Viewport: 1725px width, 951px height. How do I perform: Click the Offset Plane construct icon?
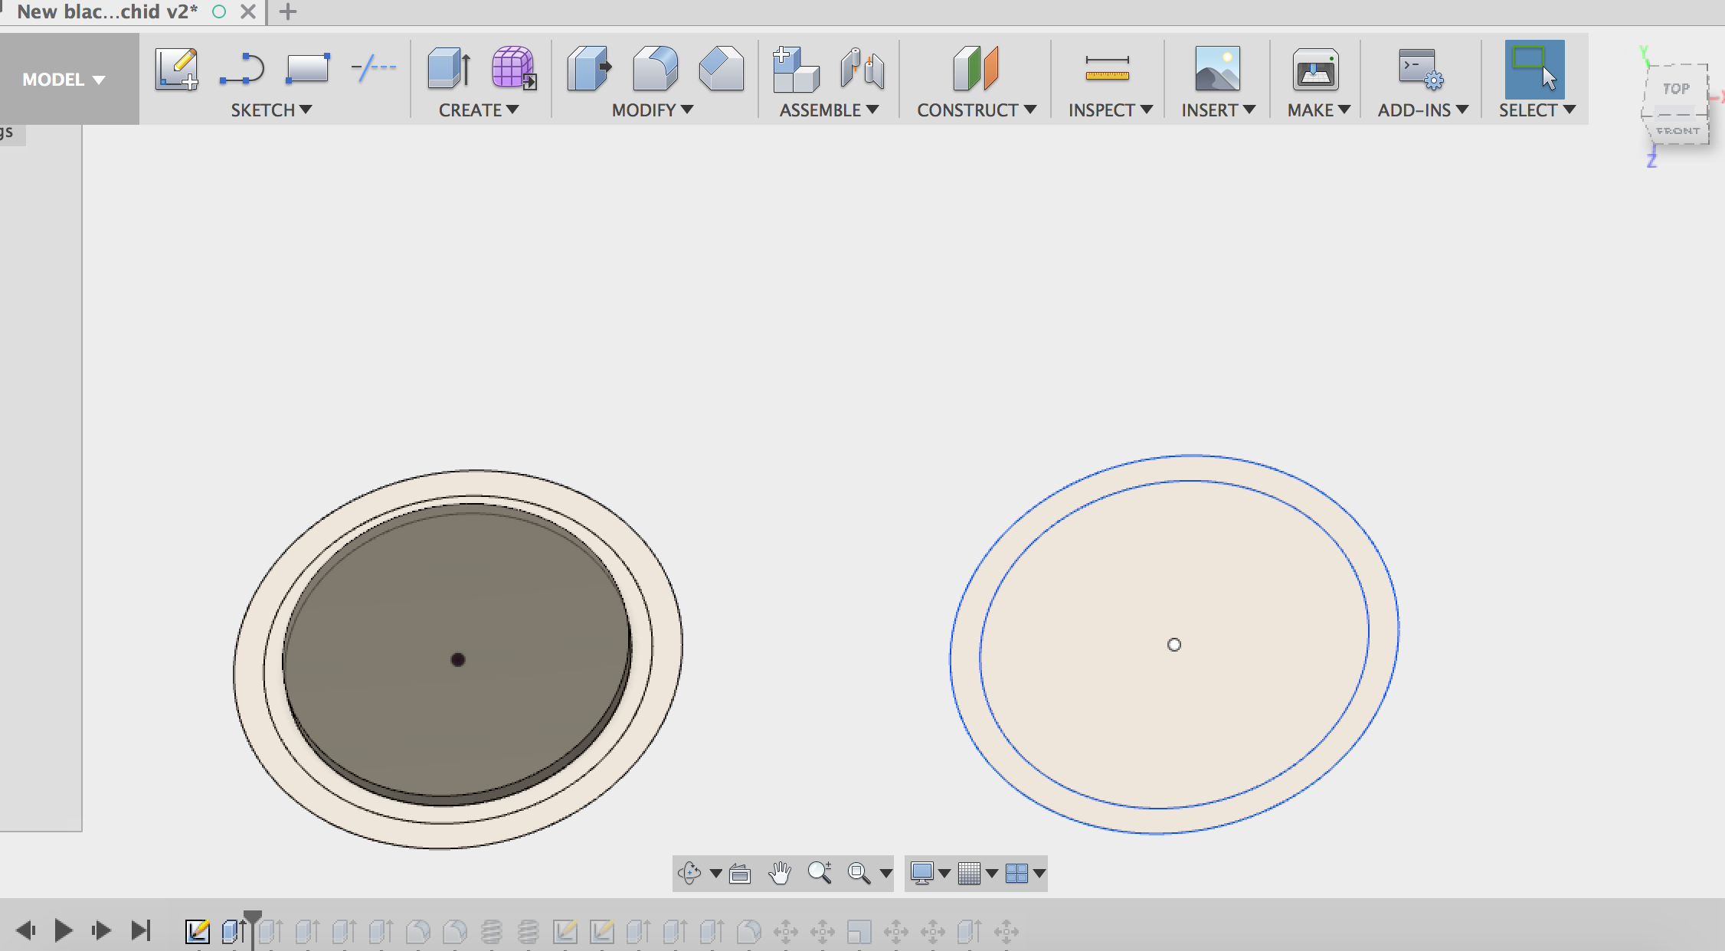(976, 68)
